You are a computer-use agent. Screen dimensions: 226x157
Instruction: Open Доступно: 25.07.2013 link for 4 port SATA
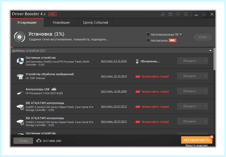114,121
